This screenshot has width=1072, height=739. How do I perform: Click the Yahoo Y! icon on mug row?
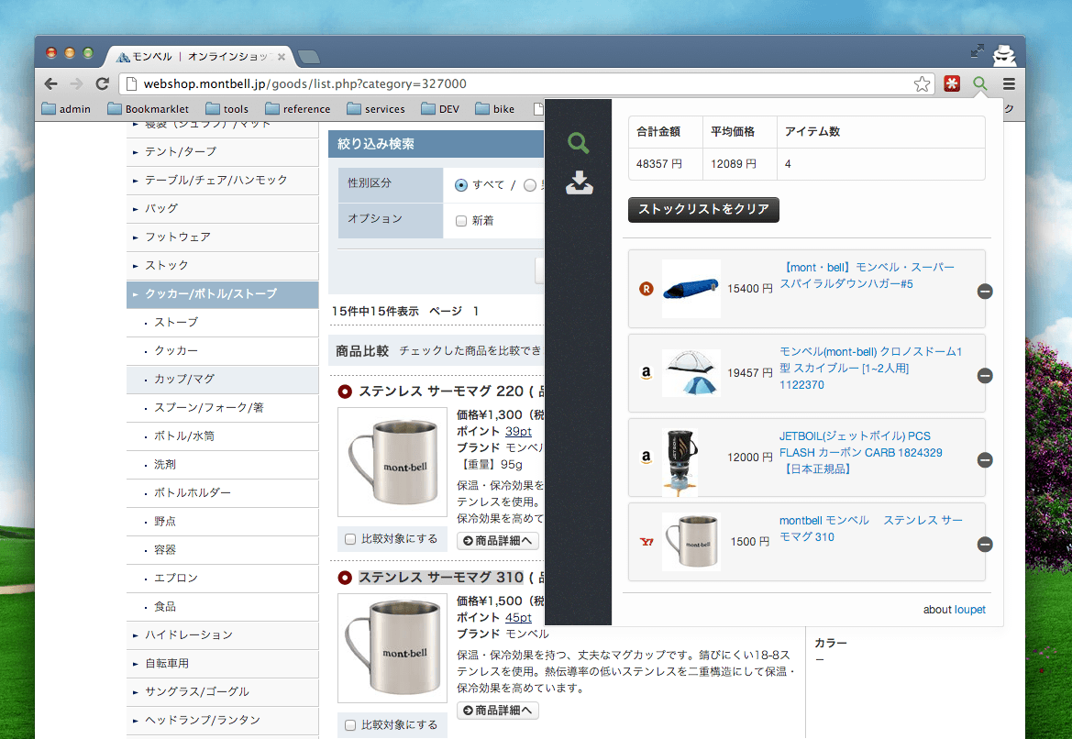[x=647, y=542]
